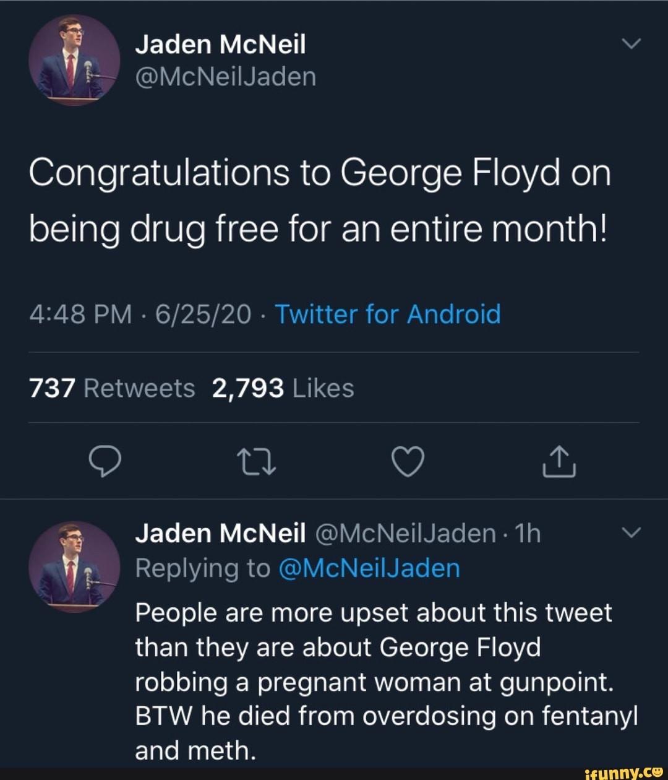The width and height of the screenshot is (668, 780).
Task: Open @McNeilJaden mention in Replying to
Action: (369, 568)
